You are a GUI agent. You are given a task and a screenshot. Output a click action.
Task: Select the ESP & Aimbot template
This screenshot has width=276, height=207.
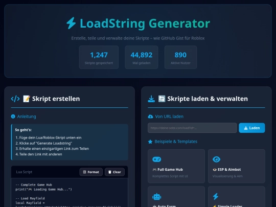point(237,166)
